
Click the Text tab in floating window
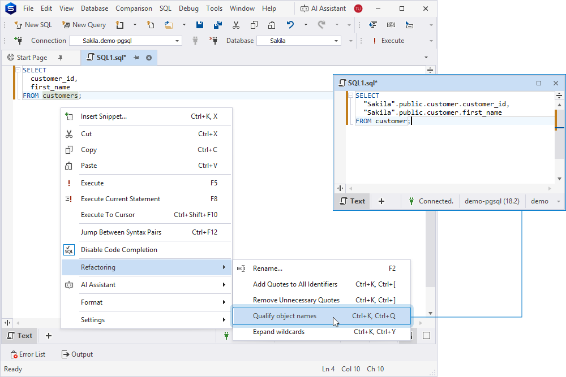point(353,201)
